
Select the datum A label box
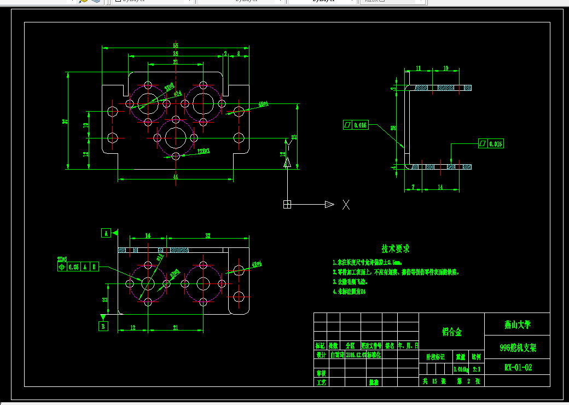pyautogui.click(x=106, y=233)
